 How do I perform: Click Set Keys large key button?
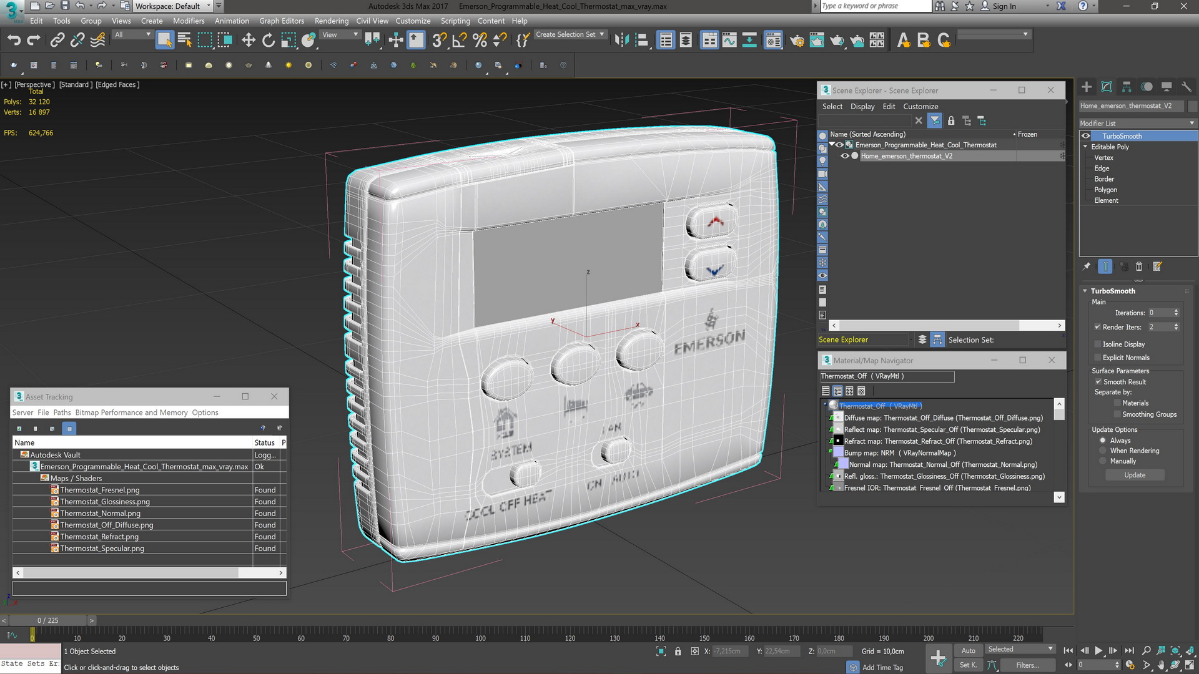click(938, 657)
